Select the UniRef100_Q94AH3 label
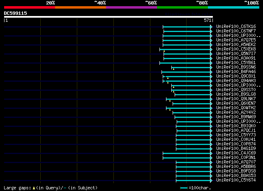This screenshot has height=191, width=263. (236, 81)
